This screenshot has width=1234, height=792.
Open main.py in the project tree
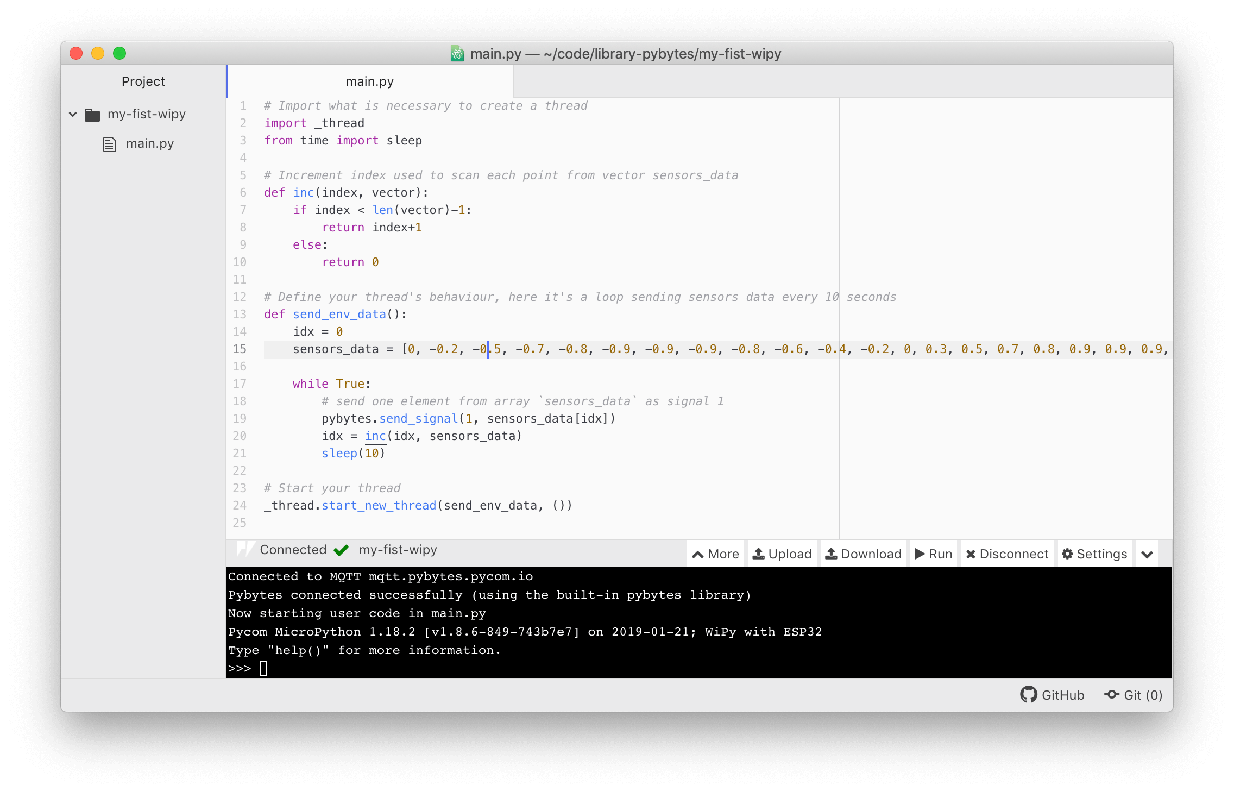150,143
